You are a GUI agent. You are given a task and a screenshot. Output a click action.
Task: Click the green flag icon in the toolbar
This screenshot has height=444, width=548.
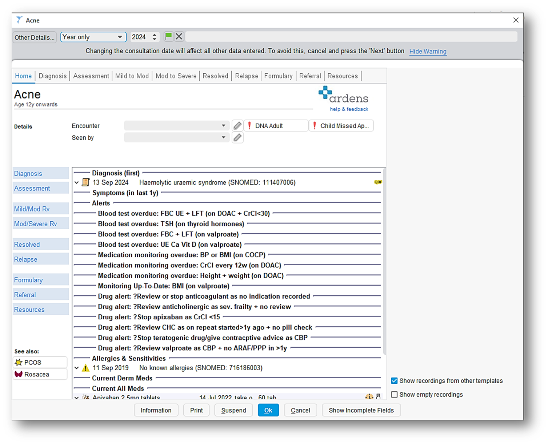[x=168, y=36]
